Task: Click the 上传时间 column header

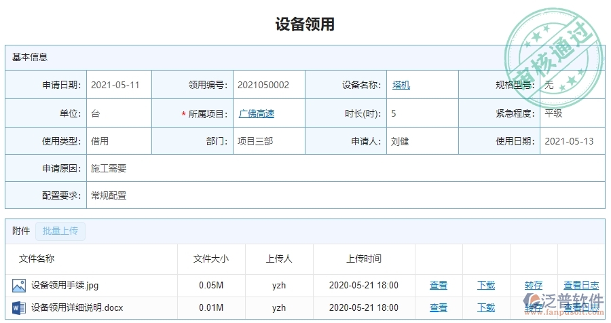Action: (364, 259)
